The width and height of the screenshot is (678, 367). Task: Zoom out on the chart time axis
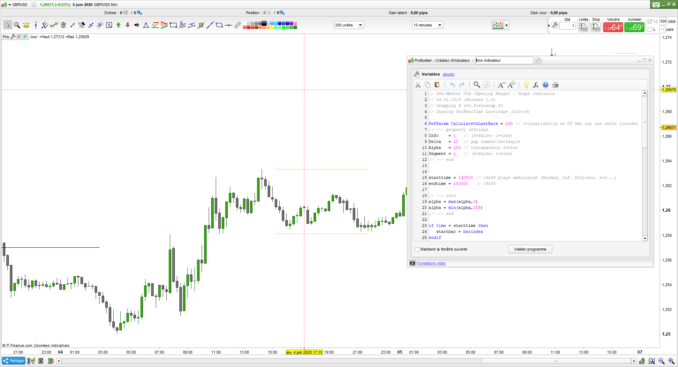point(661,361)
